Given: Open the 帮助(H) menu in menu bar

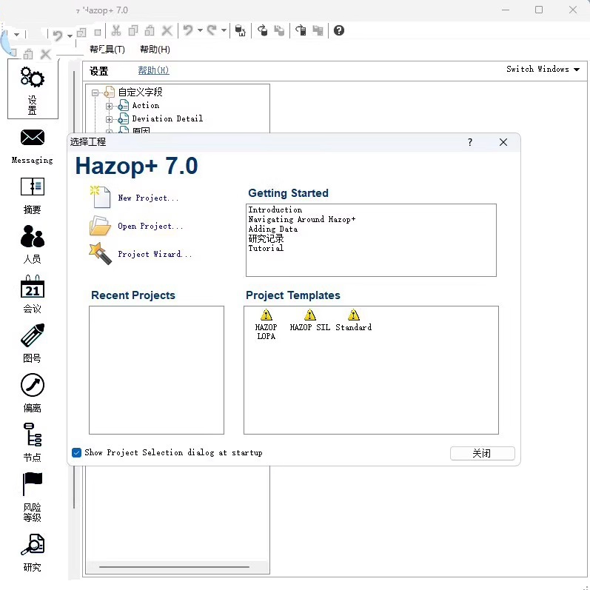Looking at the screenshot, I should (x=155, y=50).
